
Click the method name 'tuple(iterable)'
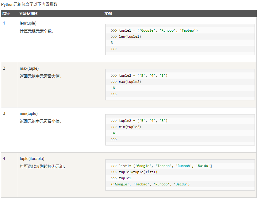click(x=32, y=159)
